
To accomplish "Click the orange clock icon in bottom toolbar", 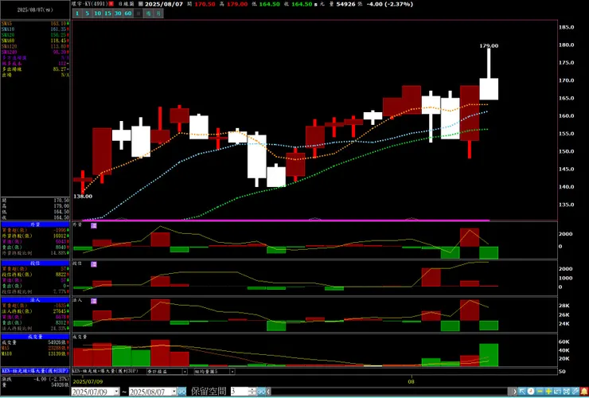I will coord(531,392).
